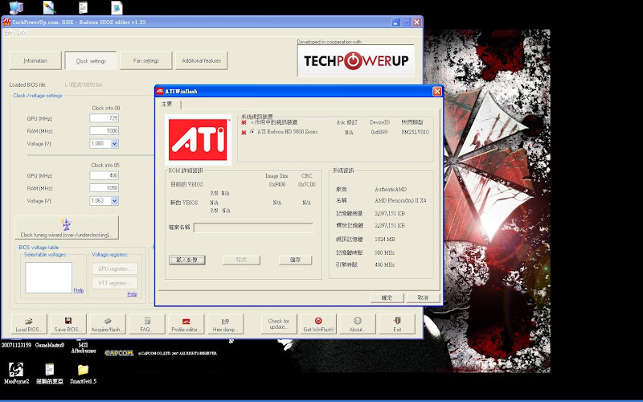Select ATI Radeon HD 5800 Series adapter
Screen dimensions: 643x402
click(x=252, y=132)
